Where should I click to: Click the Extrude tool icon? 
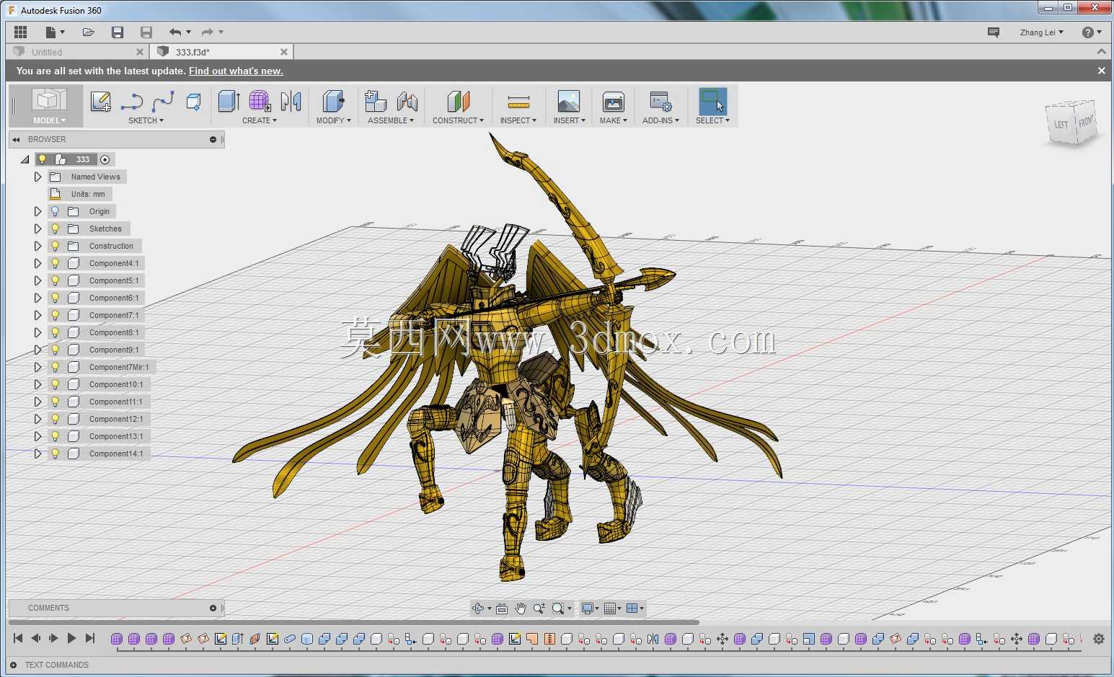click(x=229, y=101)
